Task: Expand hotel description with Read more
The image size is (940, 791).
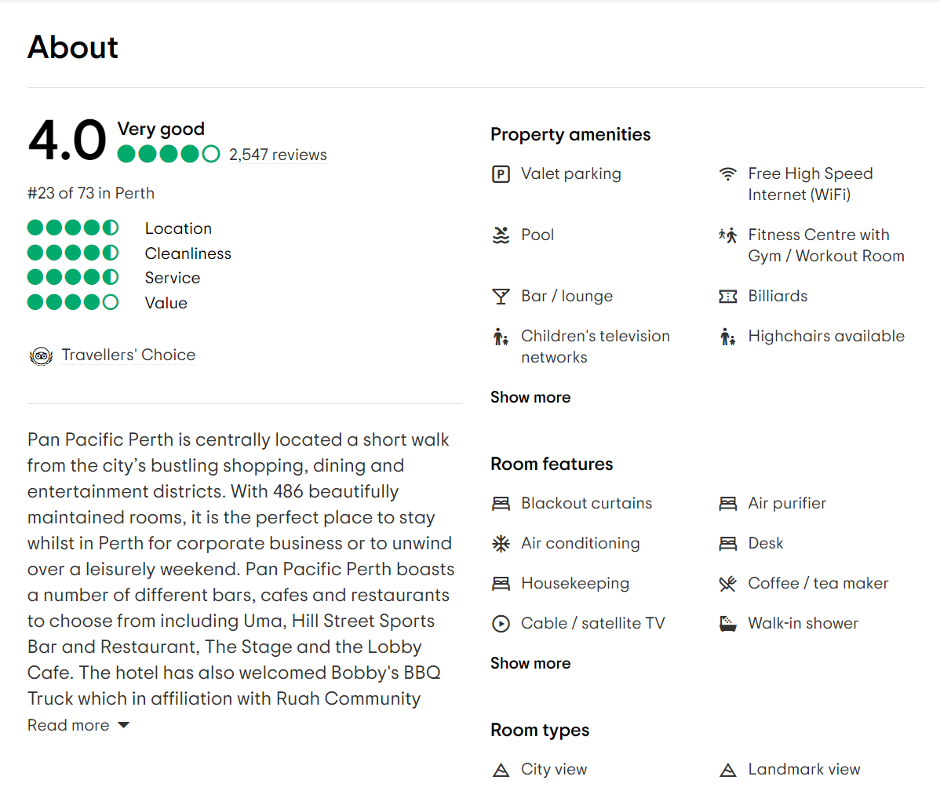Action: pyautogui.click(x=78, y=725)
